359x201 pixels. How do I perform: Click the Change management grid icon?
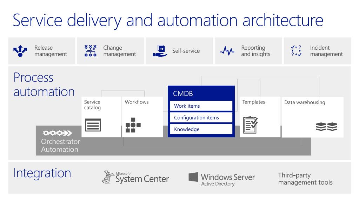click(91, 51)
